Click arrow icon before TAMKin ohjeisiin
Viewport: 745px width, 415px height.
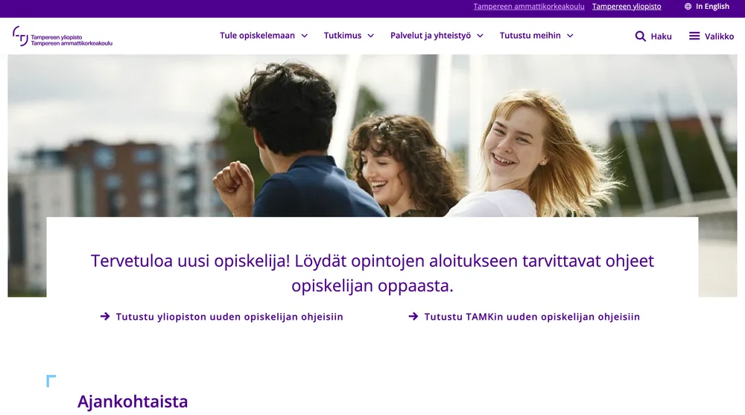pyautogui.click(x=413, y=316)
